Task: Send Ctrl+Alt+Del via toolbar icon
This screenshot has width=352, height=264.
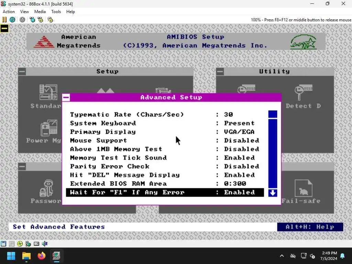Action: click(x=32, y=20)
